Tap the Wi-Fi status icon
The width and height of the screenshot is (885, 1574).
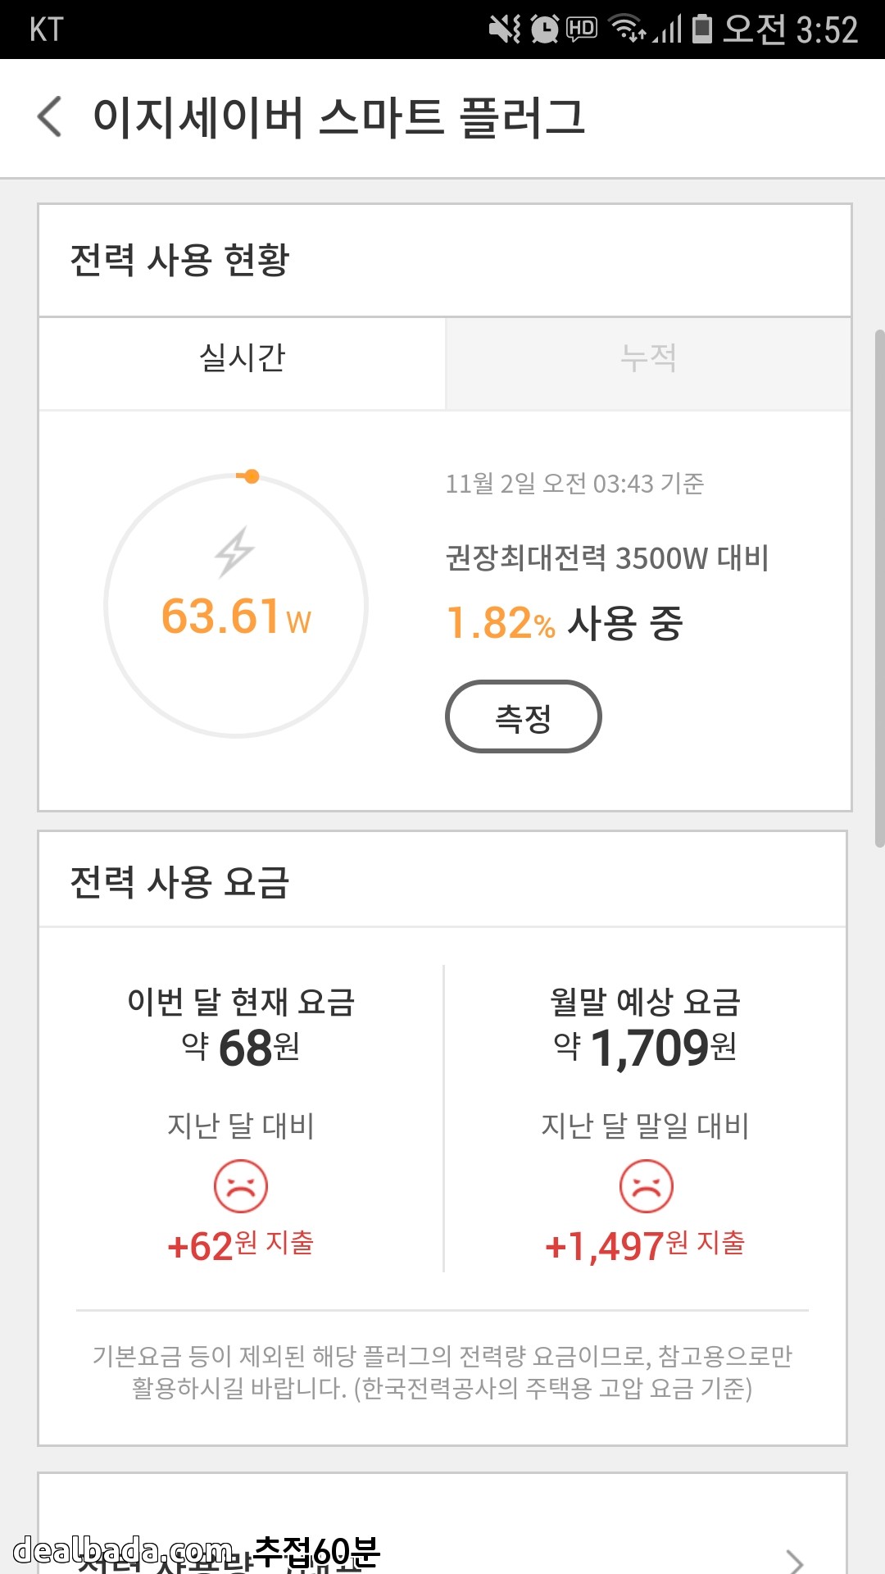click(629, 30)
